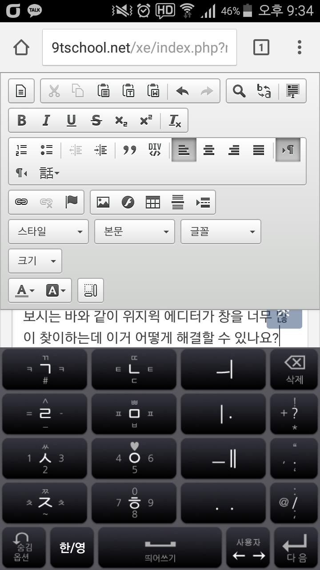This screenshot has height=570, width=320.
Task: Open the browser three-dot menu
Action: (x=300, y=47)
